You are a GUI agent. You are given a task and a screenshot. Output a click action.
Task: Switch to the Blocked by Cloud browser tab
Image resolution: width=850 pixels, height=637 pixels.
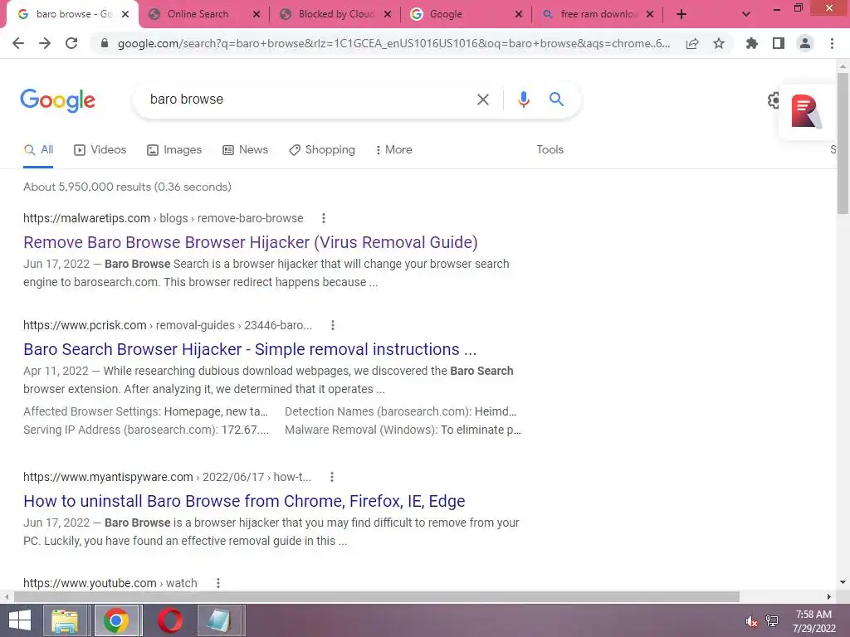click(x=336, y=14)
